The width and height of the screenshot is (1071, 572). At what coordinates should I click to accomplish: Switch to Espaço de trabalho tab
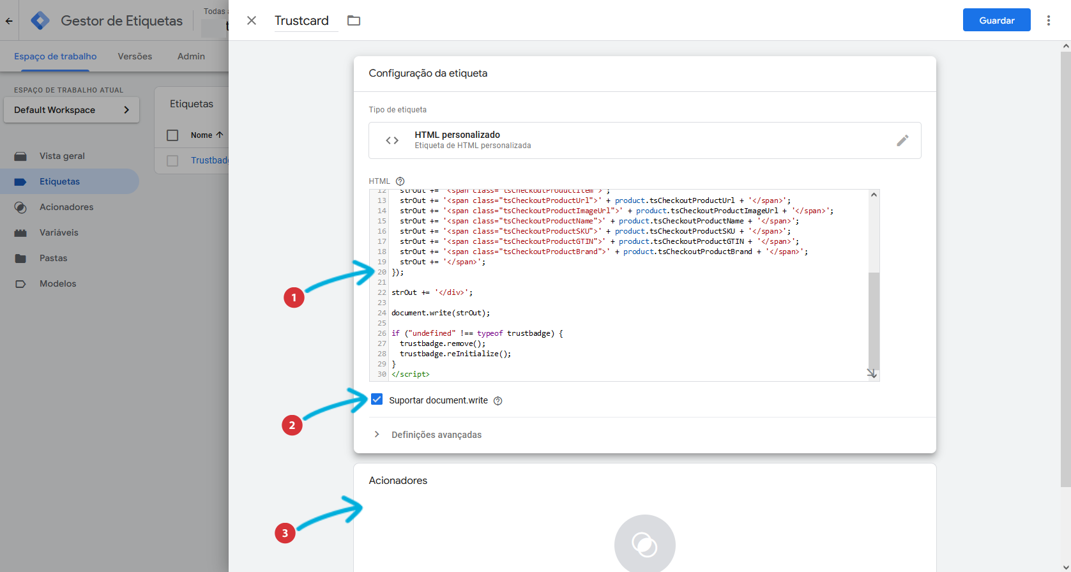56,56
